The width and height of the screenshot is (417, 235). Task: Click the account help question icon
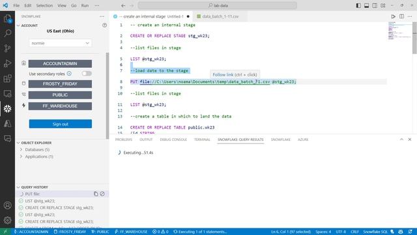[104, 25]
